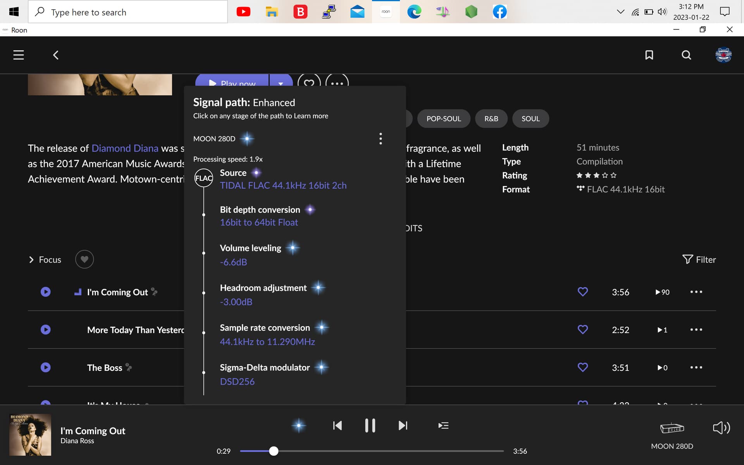
Task: Open Microsoft Edge from taskbar
Action: 414,12
